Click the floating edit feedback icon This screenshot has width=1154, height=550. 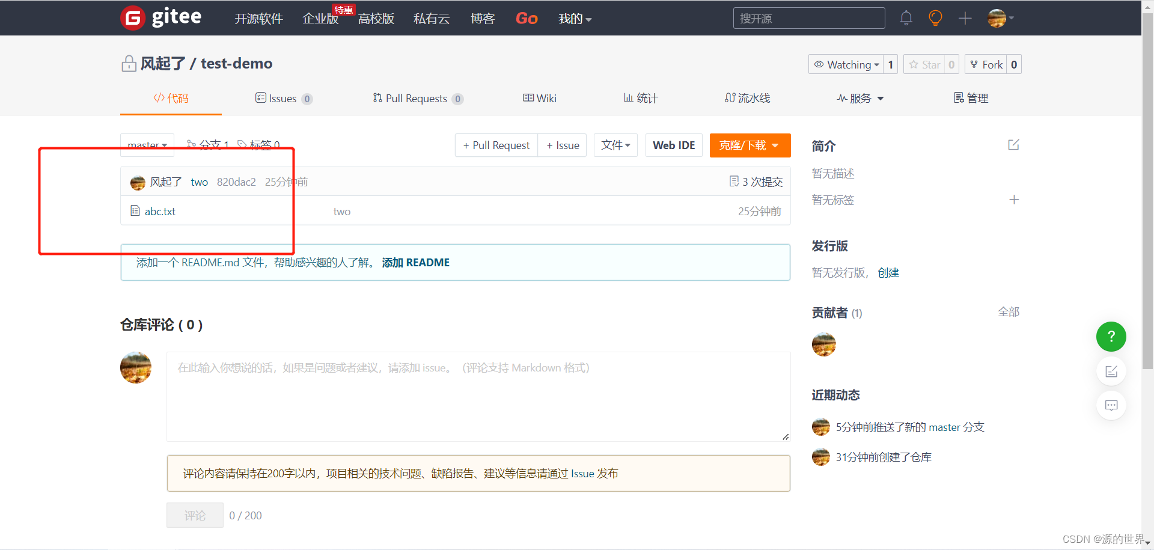click(x=1111, y=371)
